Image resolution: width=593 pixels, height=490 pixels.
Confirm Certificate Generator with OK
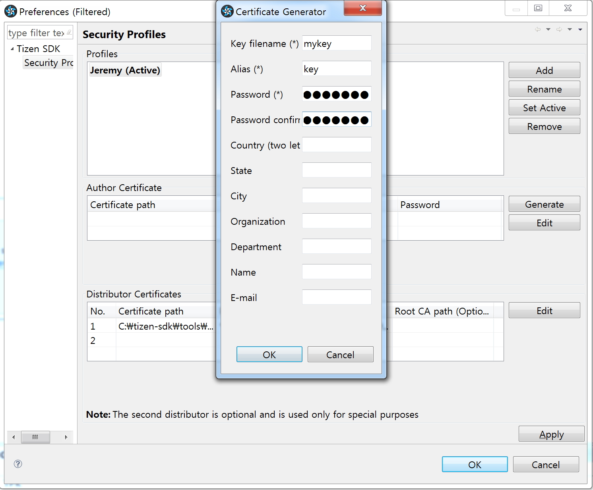pyautogui.click(x=269, y=354)
